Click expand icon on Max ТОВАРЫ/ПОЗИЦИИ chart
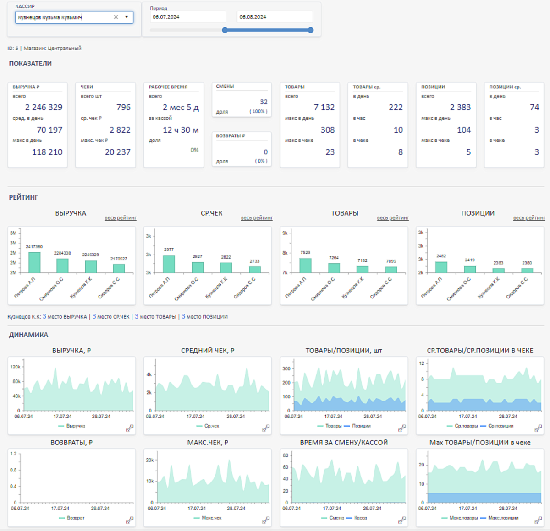The image size is (550, 531). pyautogui.click(x=538, y=520)
